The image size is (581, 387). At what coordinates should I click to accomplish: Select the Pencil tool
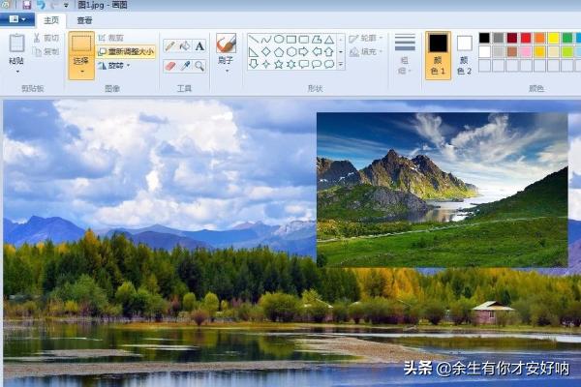[170, 45]
